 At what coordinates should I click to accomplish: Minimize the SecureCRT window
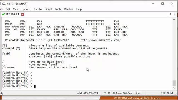coord(153,4)
